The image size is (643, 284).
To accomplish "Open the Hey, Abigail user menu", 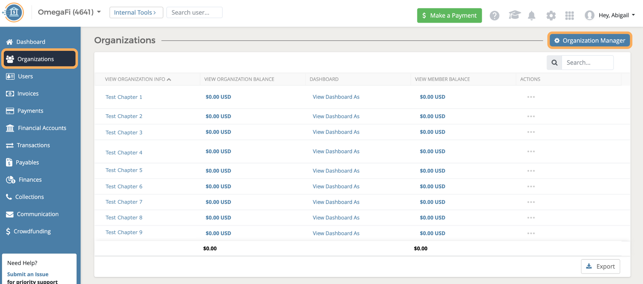I will tap(610, 15).
